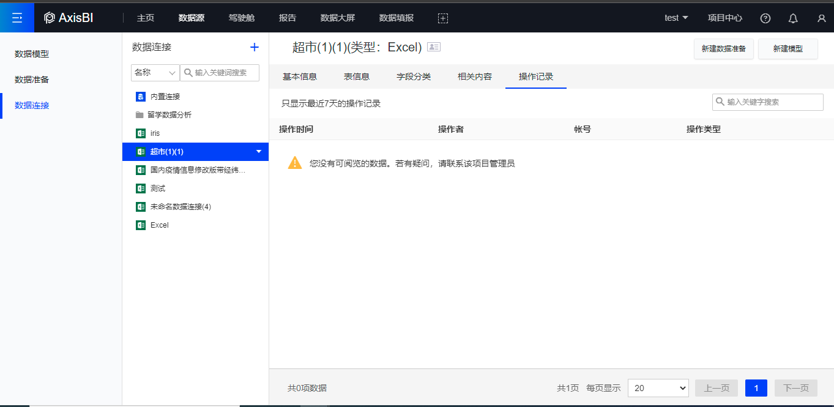This screenshot has height=407, width=834.
Task: Switch to the 字段分类 tab
Action: 414,77
